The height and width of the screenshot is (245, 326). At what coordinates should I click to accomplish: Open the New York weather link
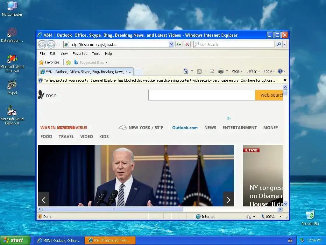tap(141, 128)
